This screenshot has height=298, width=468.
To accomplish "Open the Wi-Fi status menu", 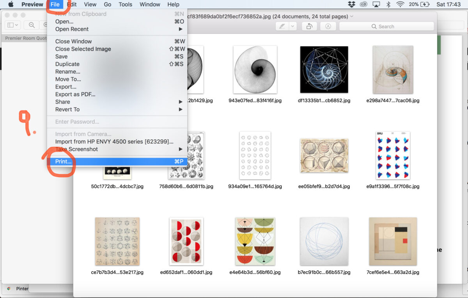I will pyautogui.click(x=400, y=4).
